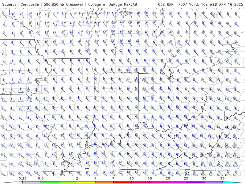Select the yellow color bar segment
245x184 pixels.
point(86,182)
